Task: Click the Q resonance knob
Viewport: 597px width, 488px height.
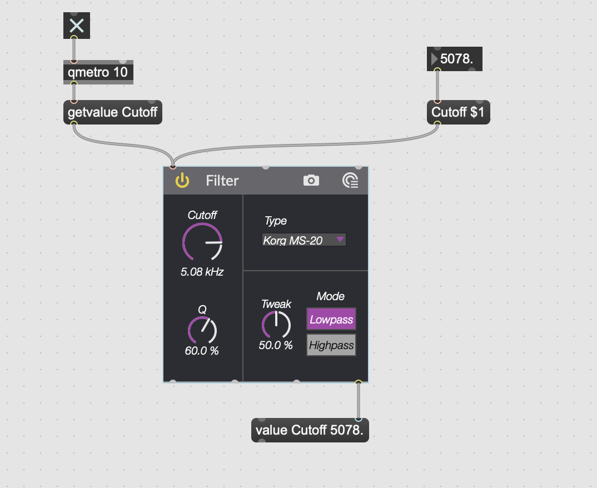Action: pyautogui.click(x=202, y=330)
